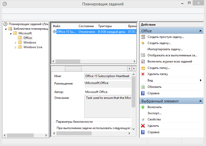Image resolution: width=206 pixels, height=146 pixels.
Task: Open Свойства of selected task
Action: point(154,119)
